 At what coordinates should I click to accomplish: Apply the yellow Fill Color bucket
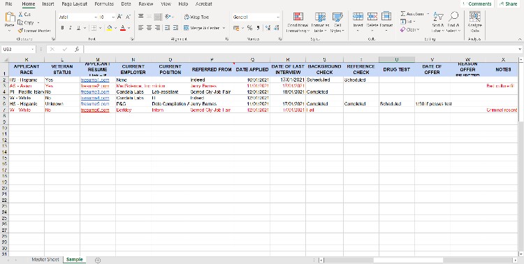coord(109,28)
